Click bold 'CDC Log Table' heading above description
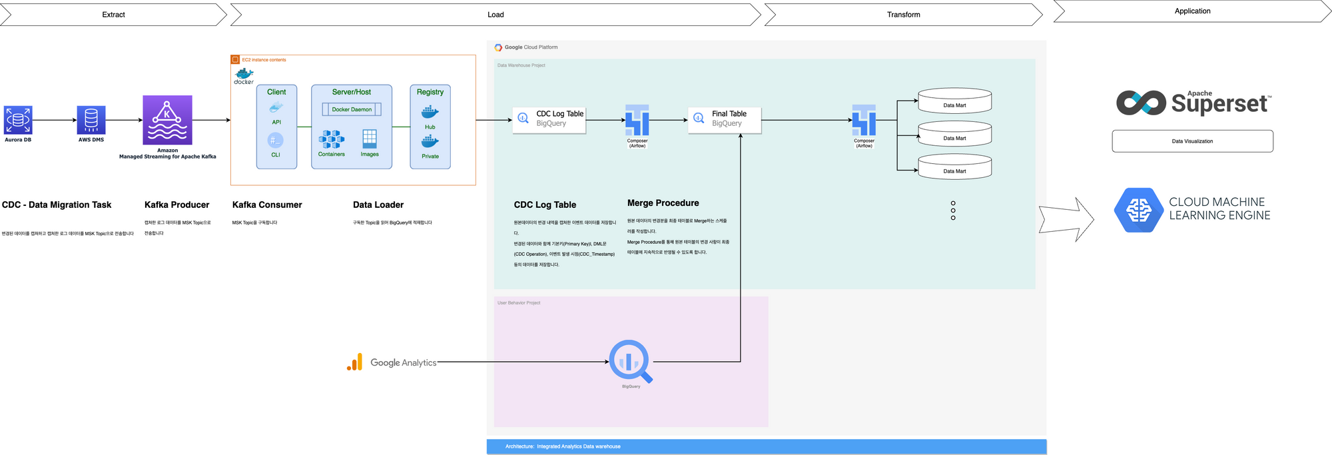 545,205
